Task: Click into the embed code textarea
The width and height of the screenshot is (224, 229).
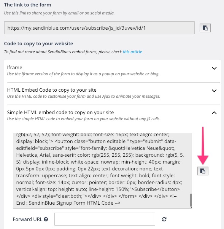Action: 102,170
